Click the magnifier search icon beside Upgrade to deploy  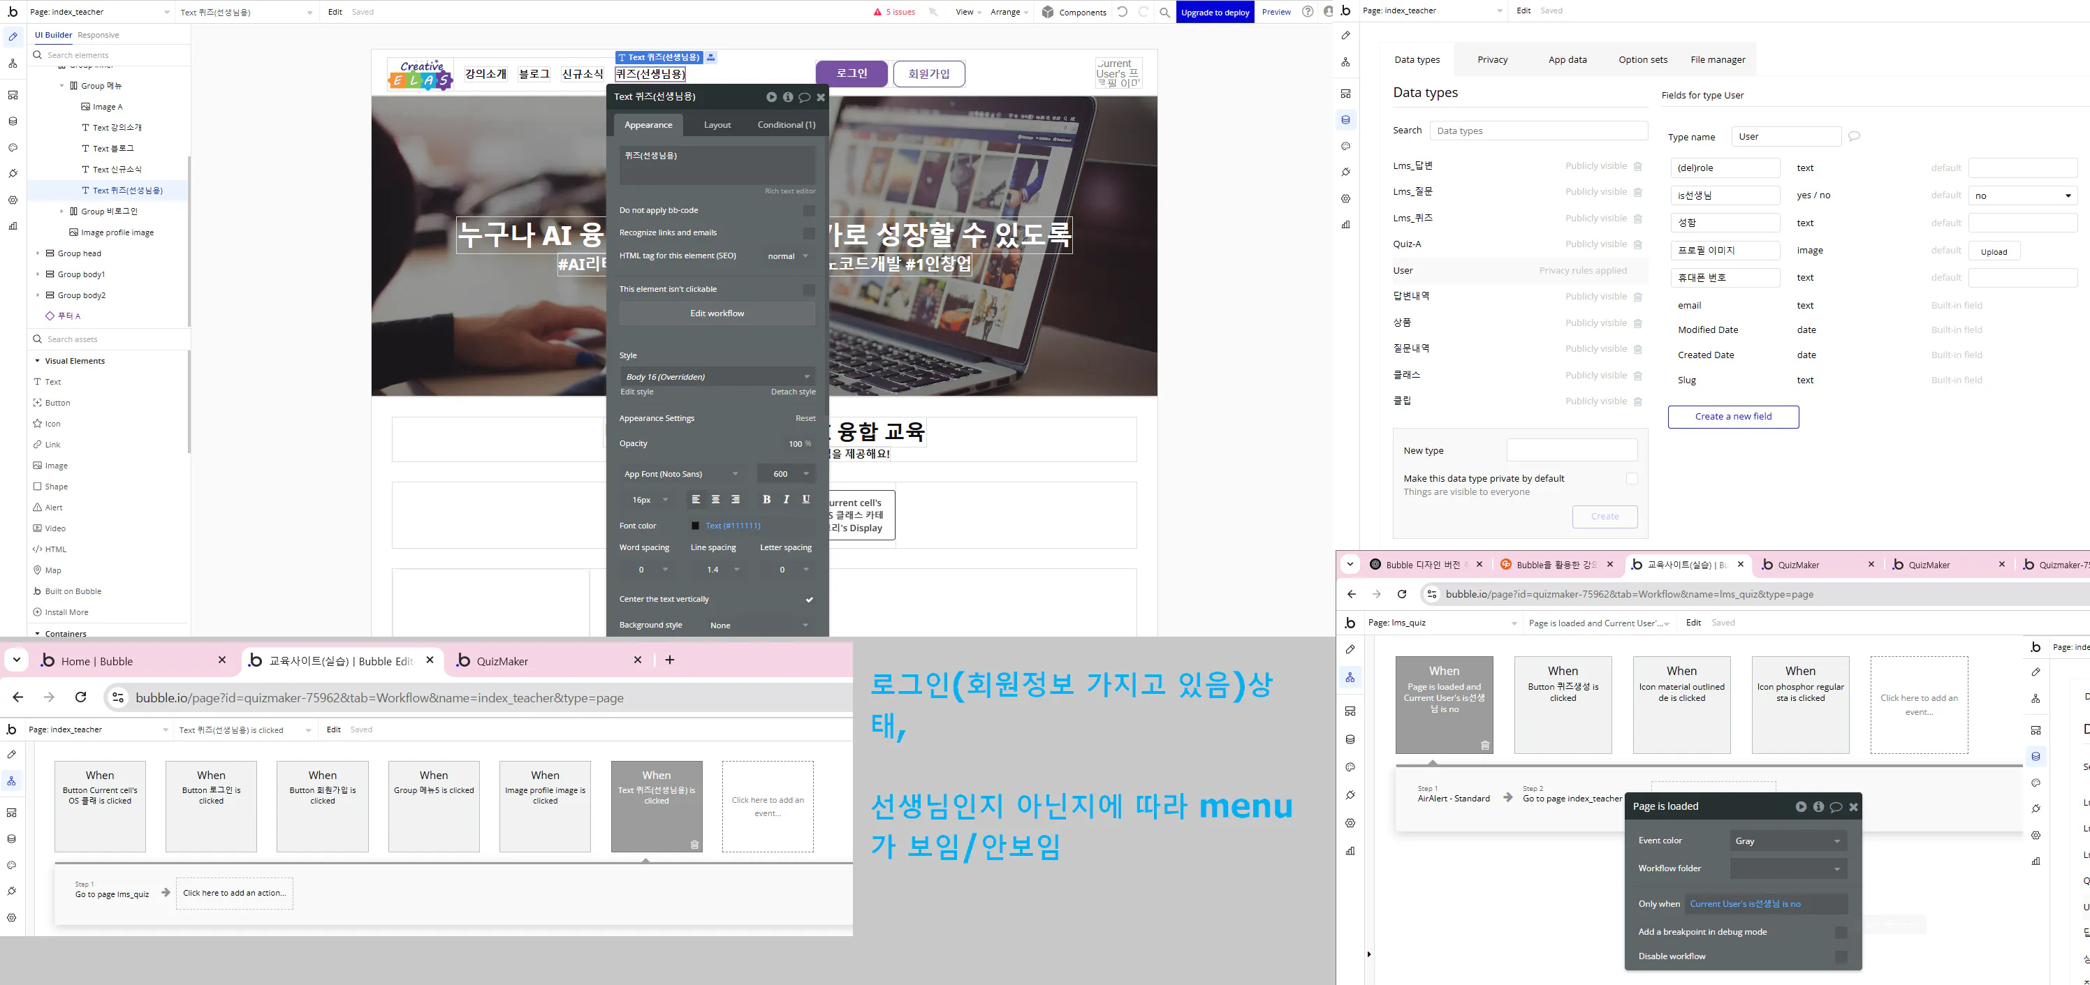(x=1164, y=12)
